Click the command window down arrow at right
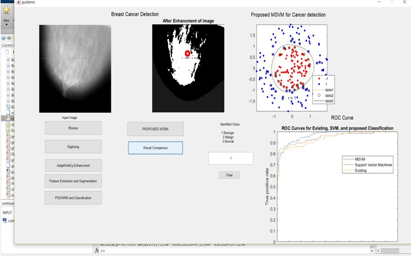411x256 pixels. (372, 251)
